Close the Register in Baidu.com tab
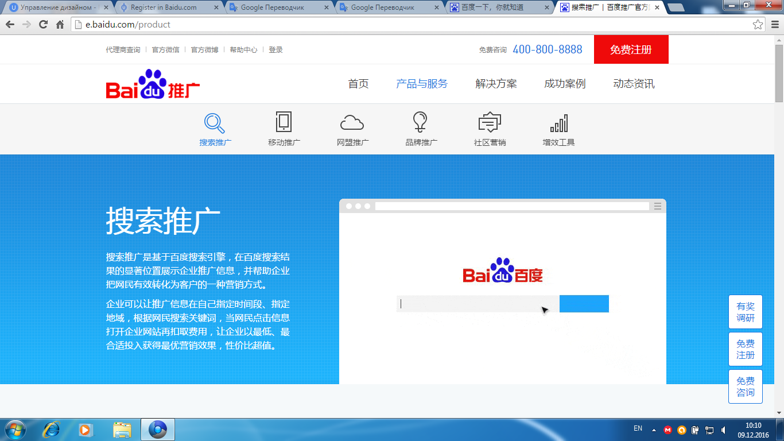 click(x=216, y=7)
